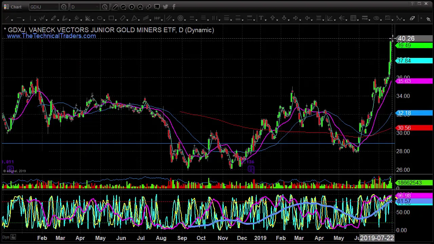
Task: Select the rectangle drawing tool
Action: pyautogui.click(x=111, y=18)
